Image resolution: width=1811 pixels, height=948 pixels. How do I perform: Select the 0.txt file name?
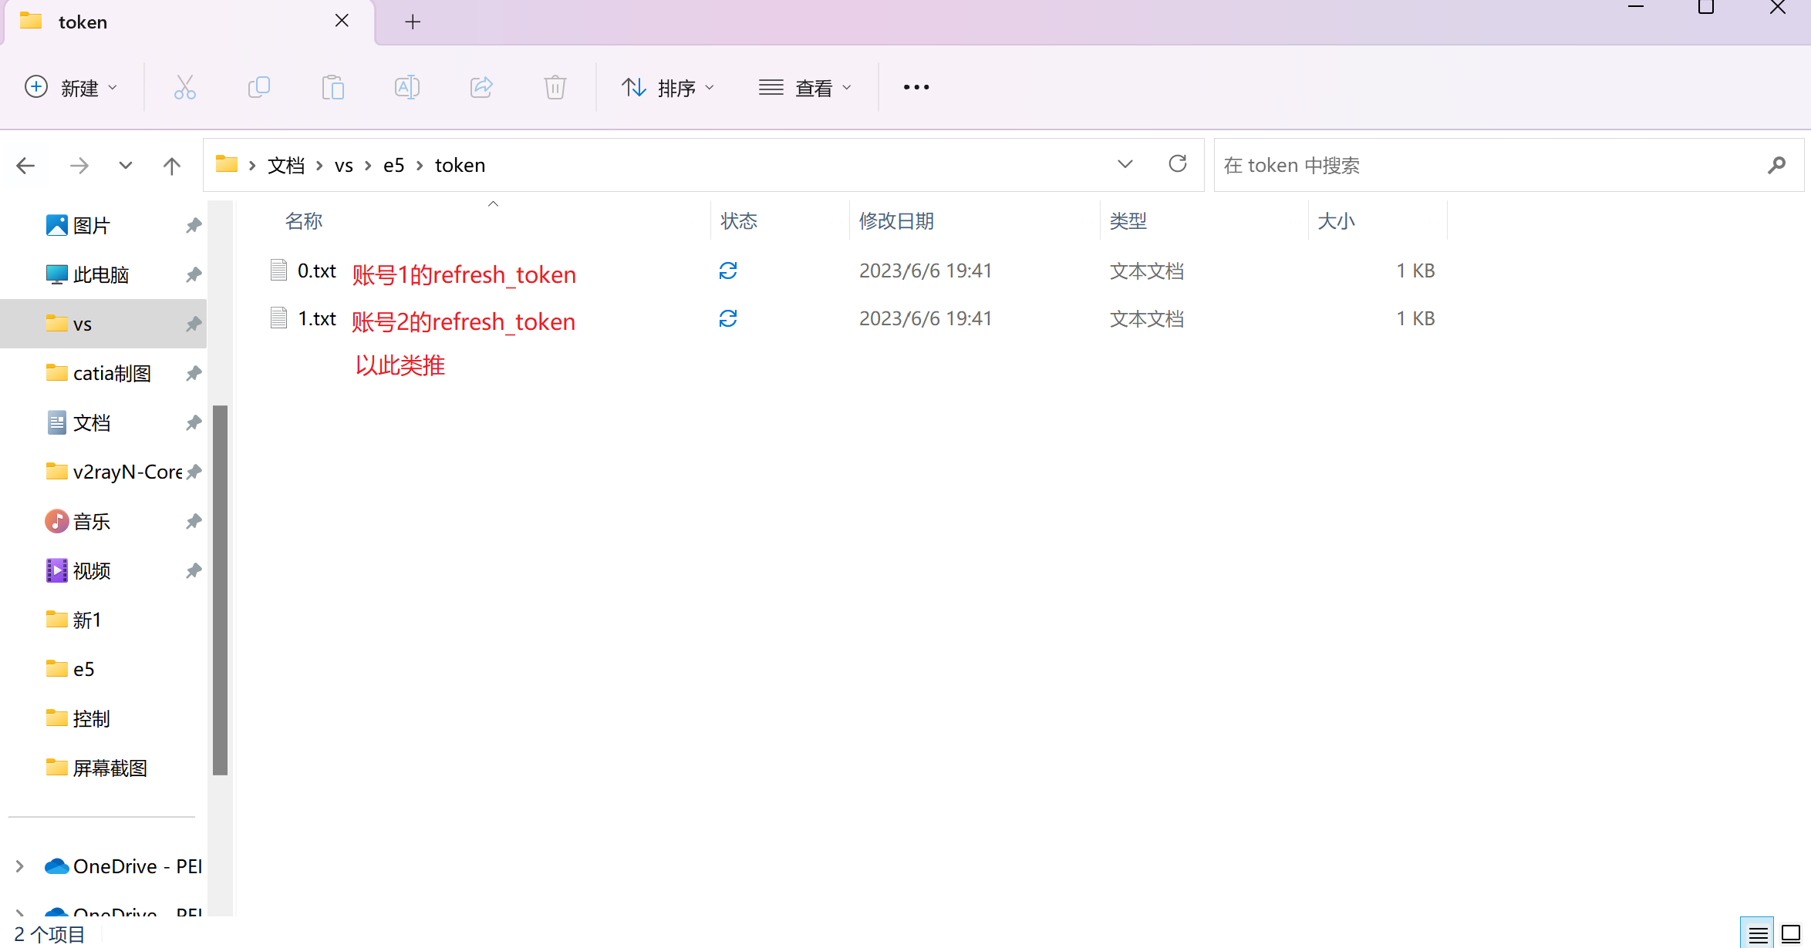pos(317,271)
